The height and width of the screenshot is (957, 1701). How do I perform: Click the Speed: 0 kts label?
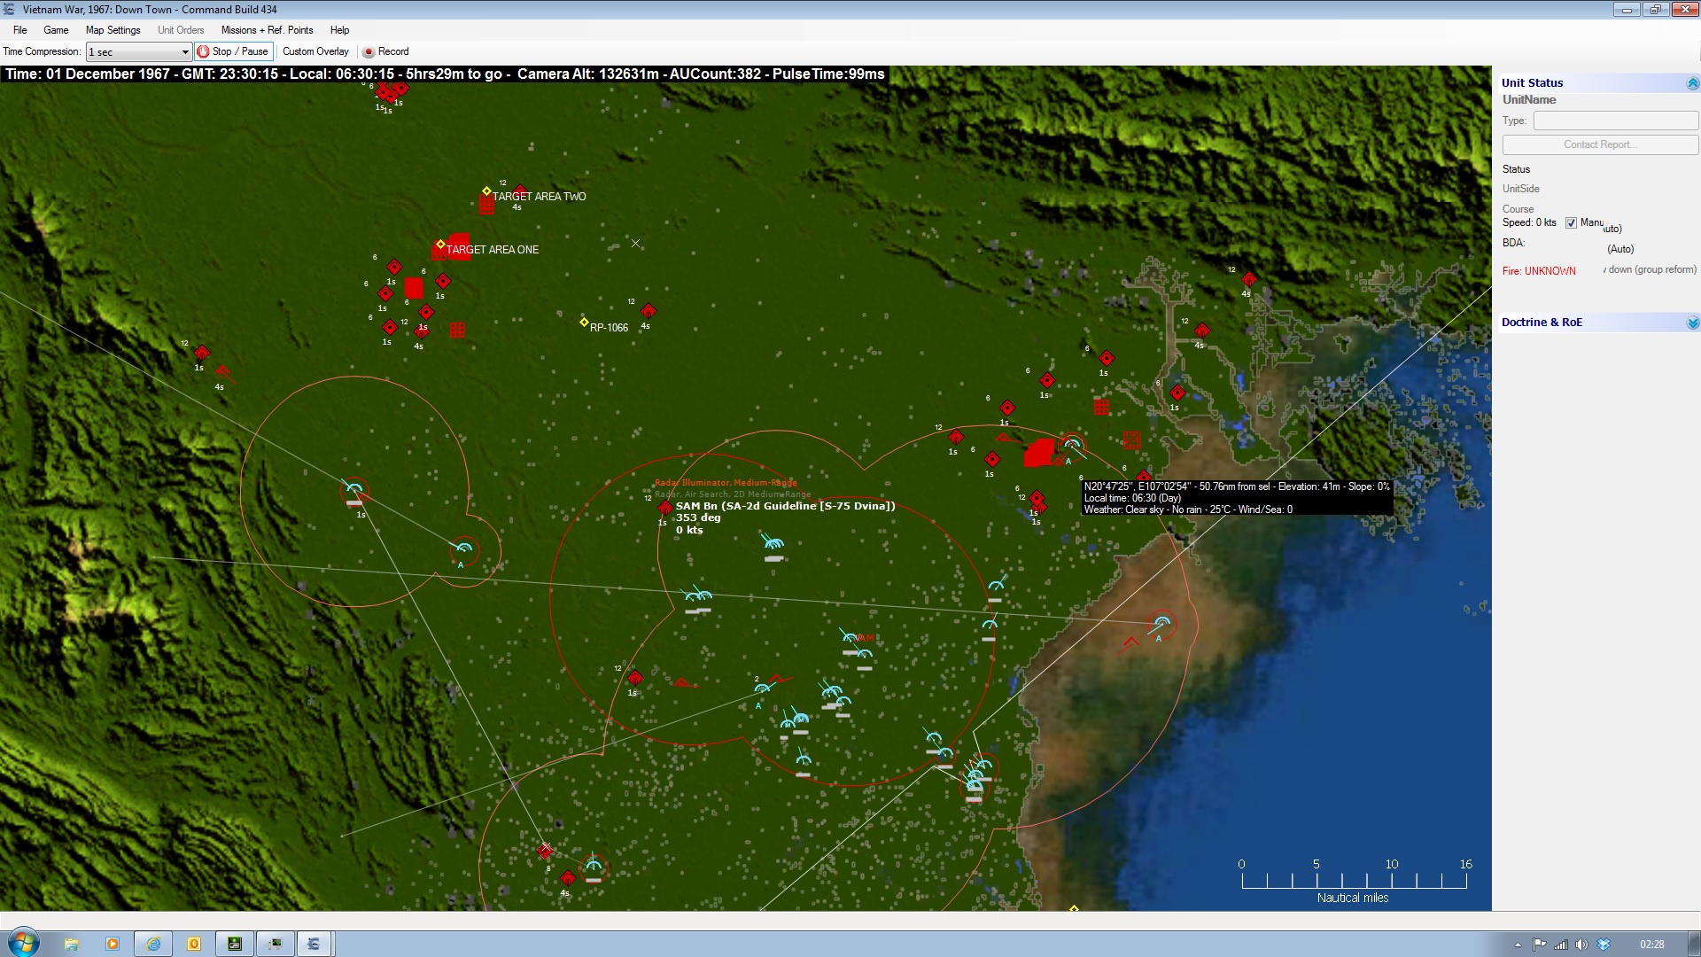(1528, 222)
